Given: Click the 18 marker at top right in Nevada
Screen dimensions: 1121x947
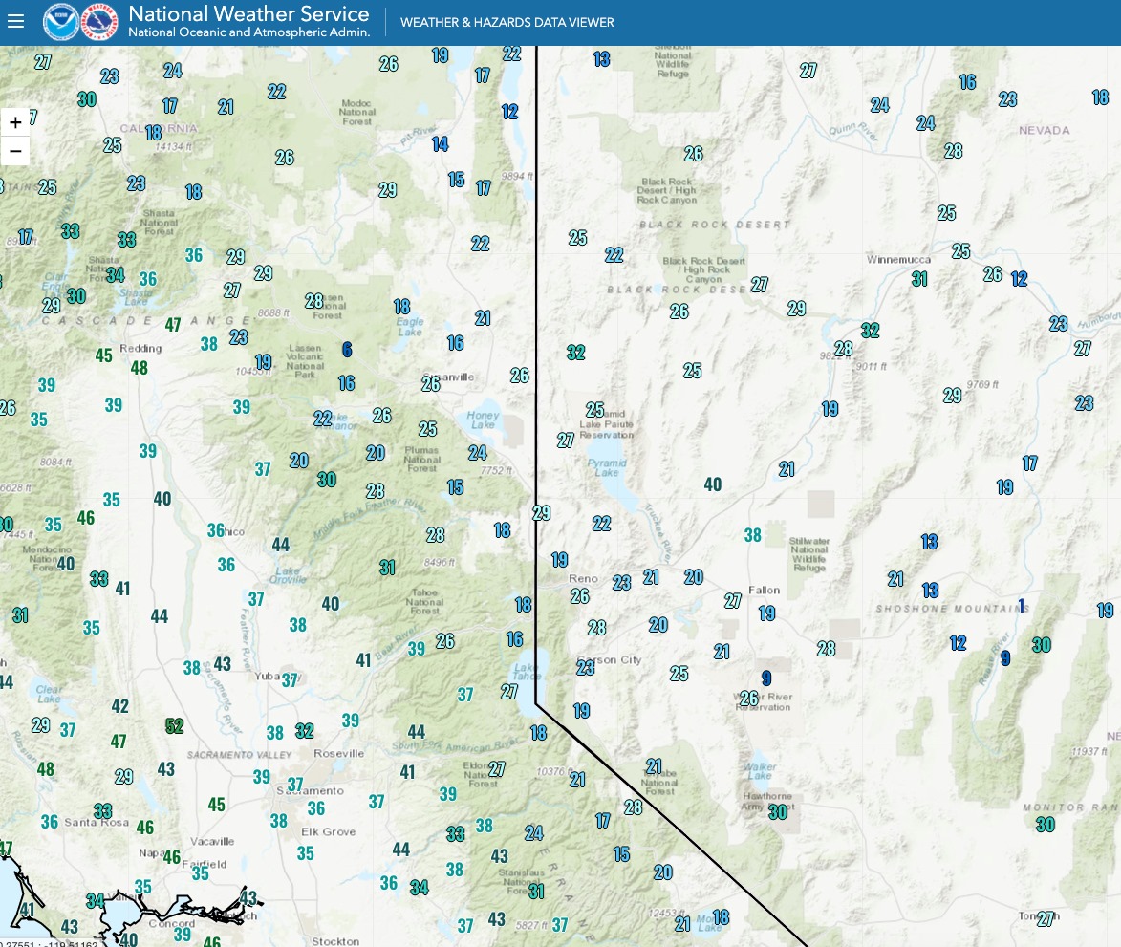Looking at the screenshot, I should point(1100,97).
